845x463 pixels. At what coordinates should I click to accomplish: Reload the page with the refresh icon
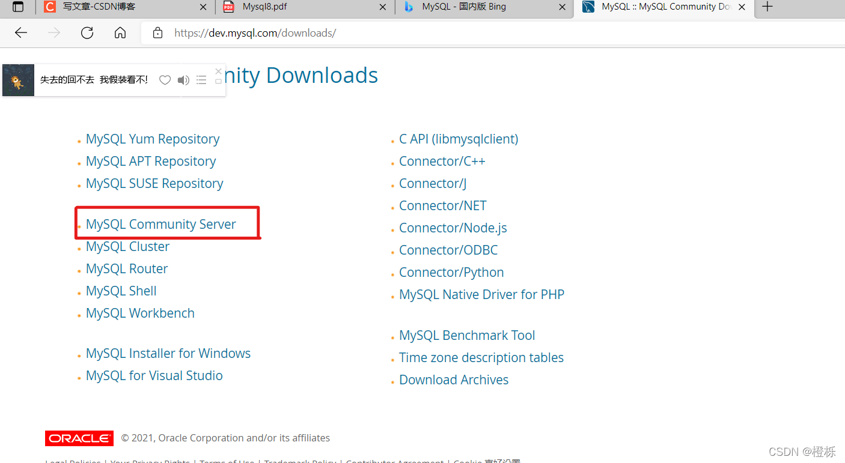[x=87, y=32]
